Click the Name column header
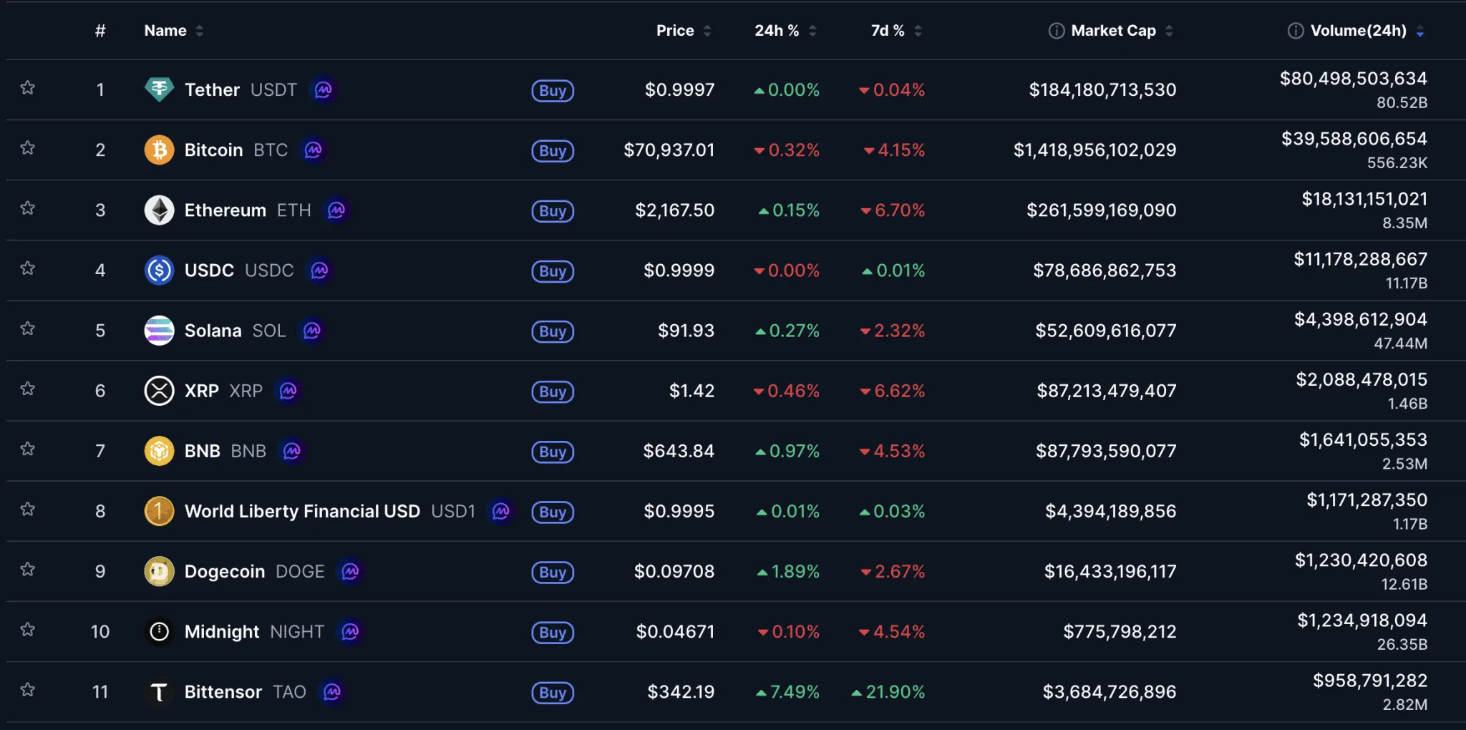The image size is (1466, 730). [165, 30]
